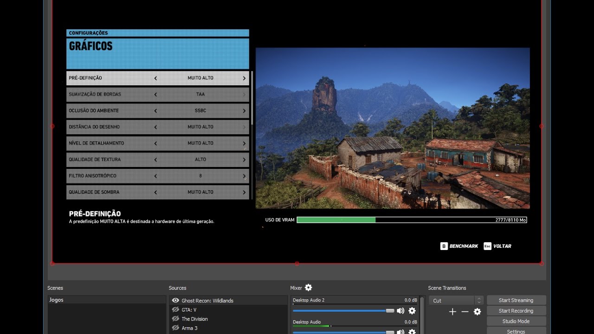Click the Desktop Audio 2 0.0 dB value

pos(411,300)
